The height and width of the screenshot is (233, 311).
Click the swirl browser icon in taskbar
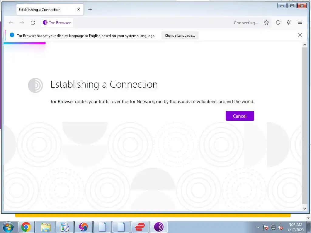tap(83, 227)
